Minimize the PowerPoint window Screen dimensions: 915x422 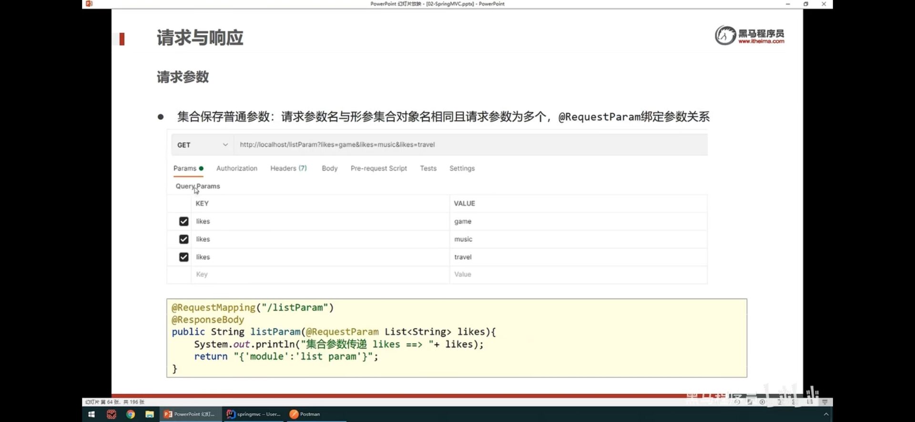788,4
